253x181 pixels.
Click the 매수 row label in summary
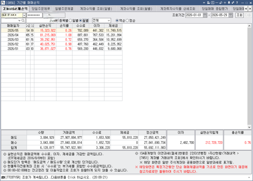point(14,143)
